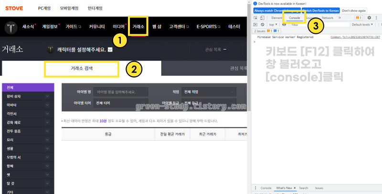Open the JavaScript context 'top' dropdown
This screenshot has width=382, height=194.
tap(273, 25)
